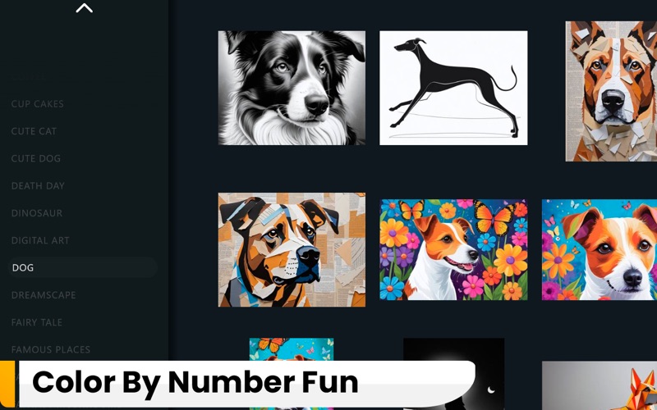Select the highlighted Dog category
657x410 pixels.
[x=83, y=267]
